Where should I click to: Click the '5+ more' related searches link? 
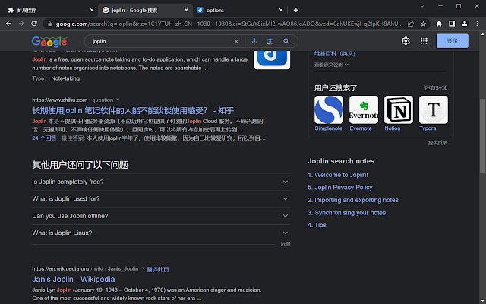tap(436, 88)
